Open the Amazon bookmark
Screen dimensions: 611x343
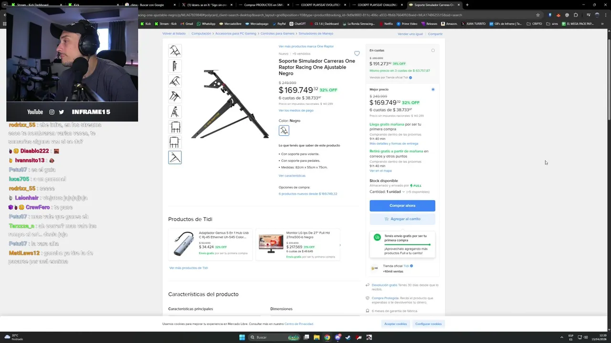click(x=449, y=23)
